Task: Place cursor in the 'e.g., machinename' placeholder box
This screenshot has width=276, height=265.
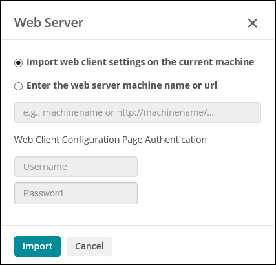Action: pos(138,112)
